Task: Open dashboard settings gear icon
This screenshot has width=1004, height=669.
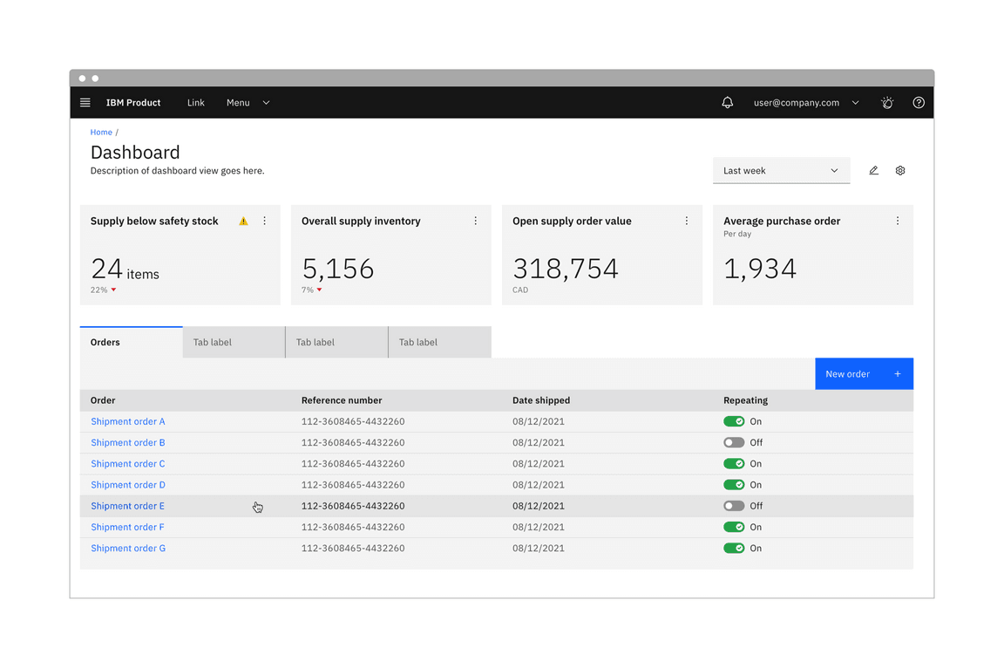Action: 900,171
